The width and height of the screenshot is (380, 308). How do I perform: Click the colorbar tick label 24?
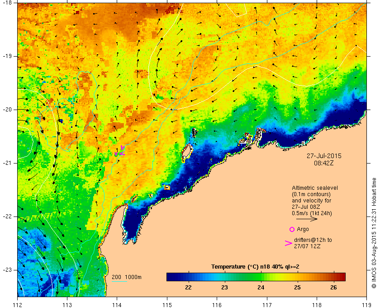click(x=261, y=288)
